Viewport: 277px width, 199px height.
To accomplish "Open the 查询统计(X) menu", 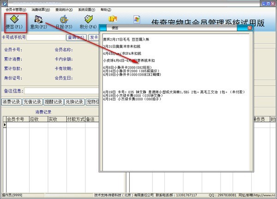I will click(x=64, y=10).
